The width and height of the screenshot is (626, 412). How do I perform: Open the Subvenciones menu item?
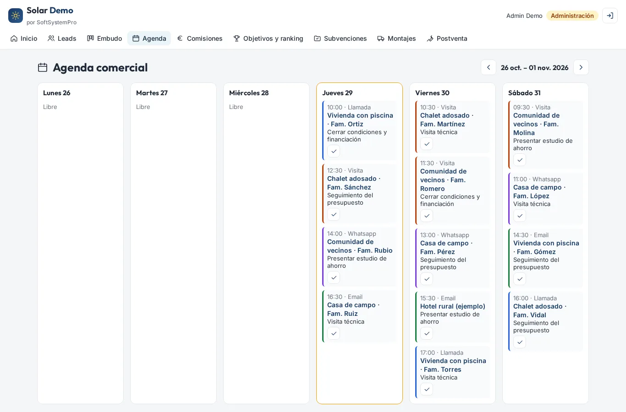pyautogui.click(x=340, y=38)
